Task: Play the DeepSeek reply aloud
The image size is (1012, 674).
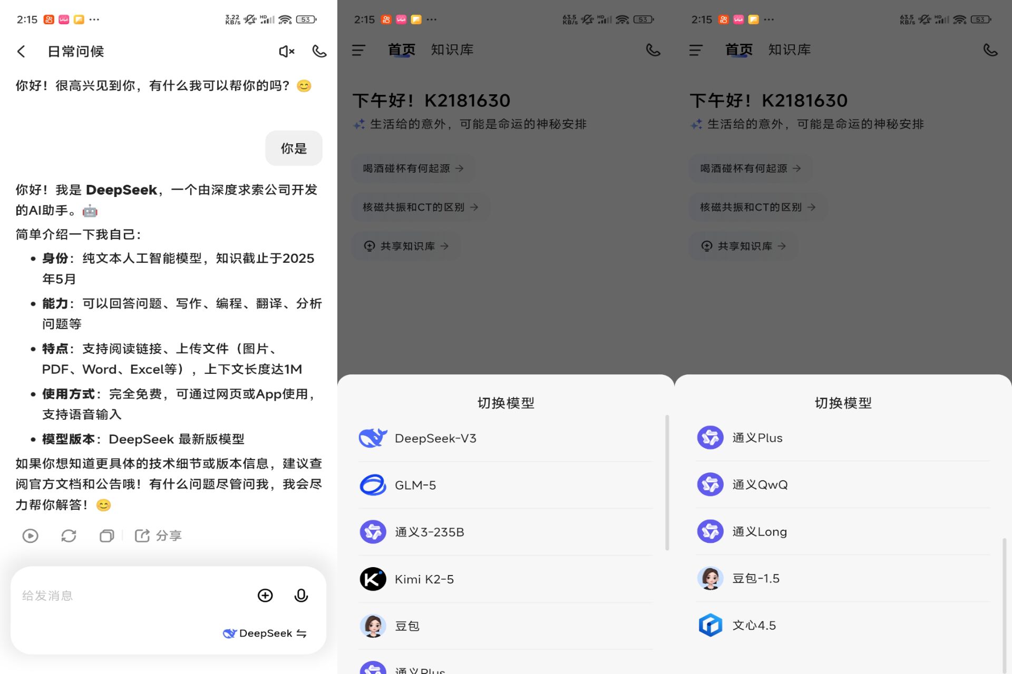Action: 30,536
